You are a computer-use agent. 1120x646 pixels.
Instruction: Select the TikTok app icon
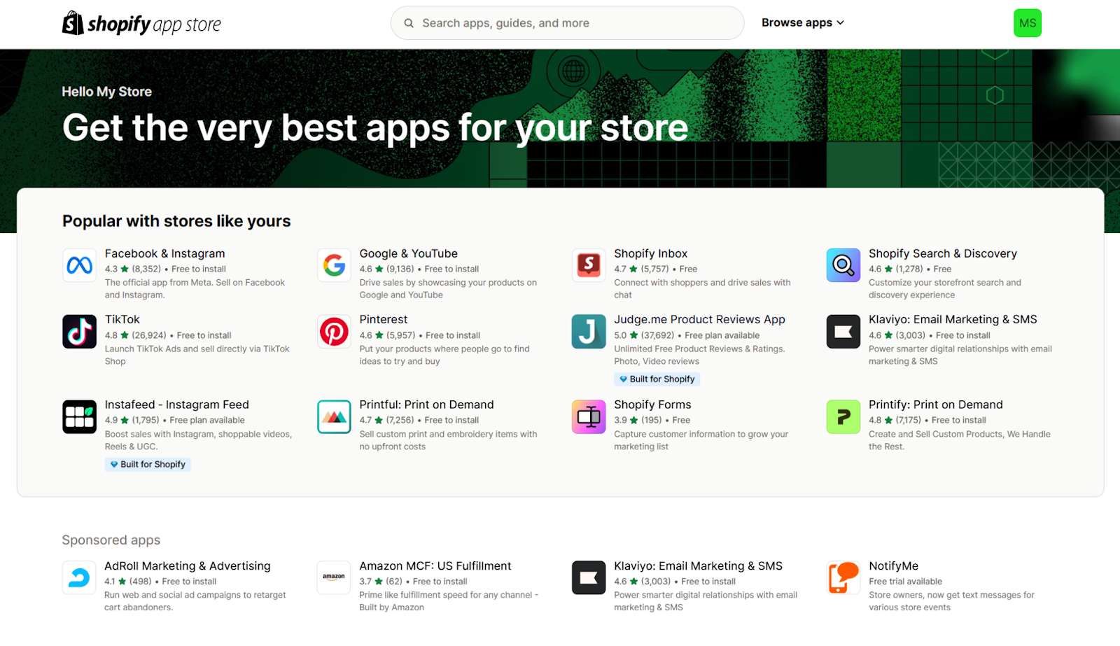[78, 332]
